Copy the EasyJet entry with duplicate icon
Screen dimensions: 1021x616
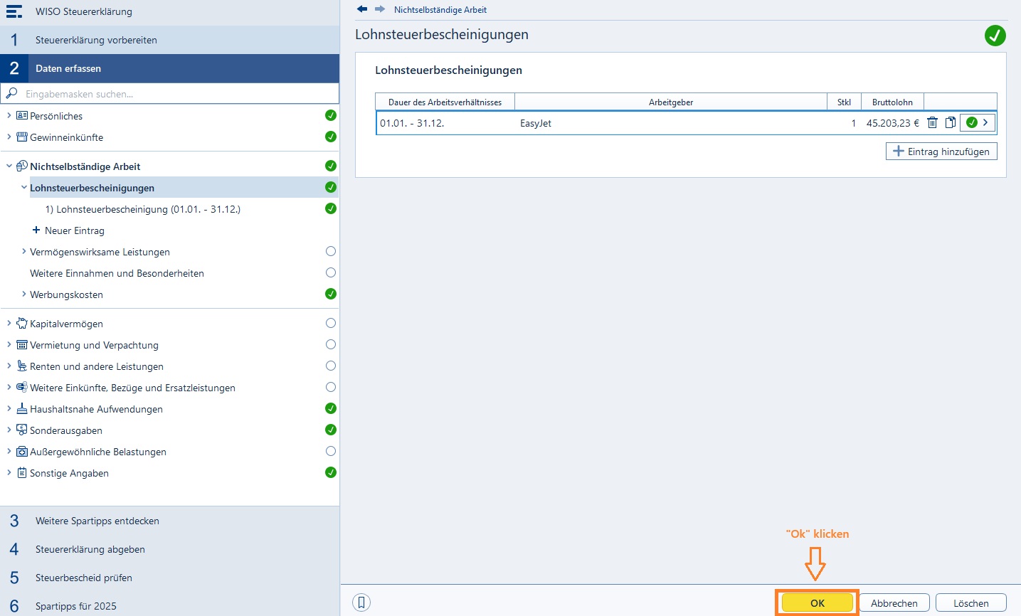950,122
